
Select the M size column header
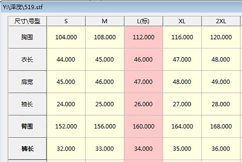coord(105,21)
